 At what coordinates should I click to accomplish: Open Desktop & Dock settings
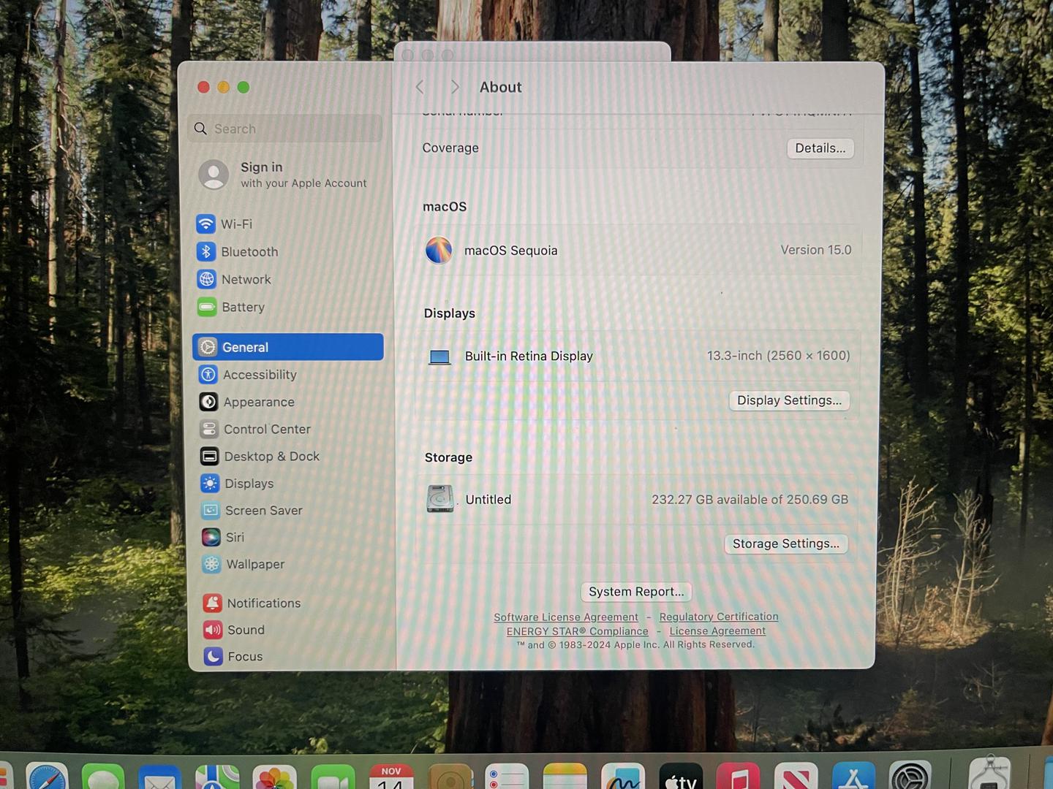pyautogui.click(x=260, y=457)
